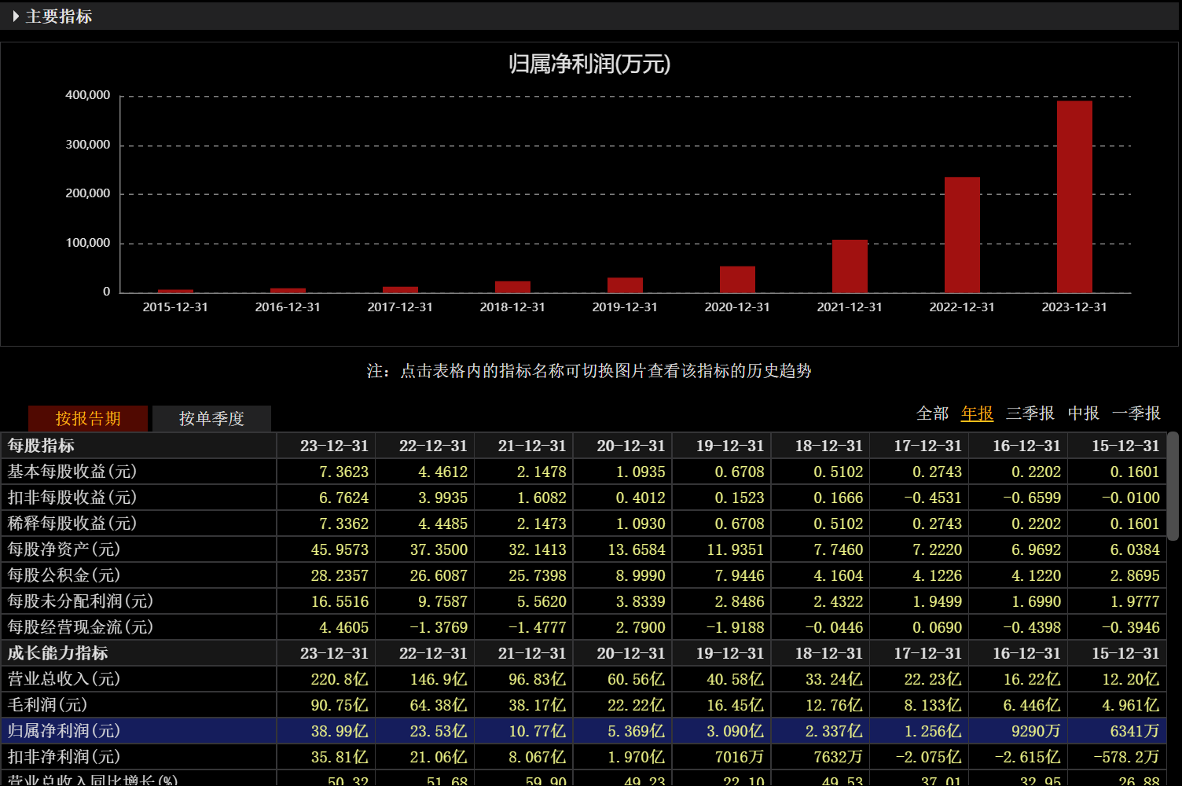The width and height of the screenshot is (1182, 786).
Task: Click the 2021-12-31 chart bar
Action: click(x=850, y=266)
